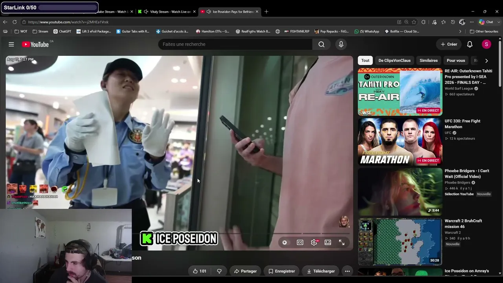
Task: Open a new browser tab
Action: click(x=266, y=12)
